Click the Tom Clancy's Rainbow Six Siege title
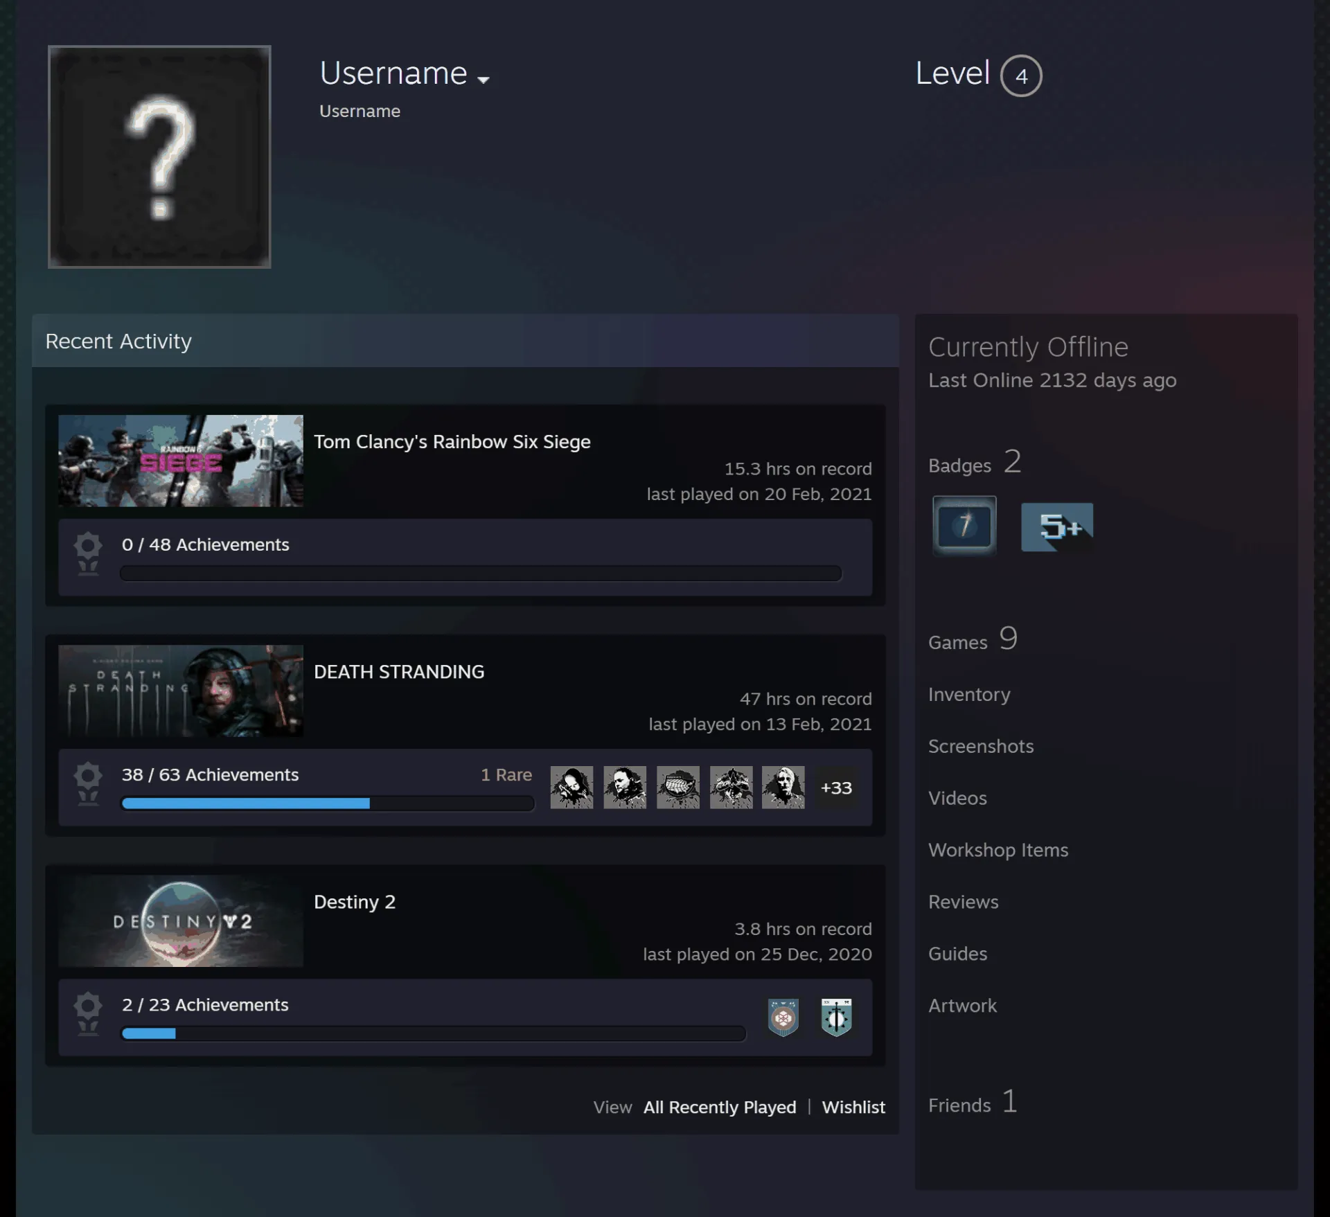This screenshot has width=1330, height=1217. point(452,442)
